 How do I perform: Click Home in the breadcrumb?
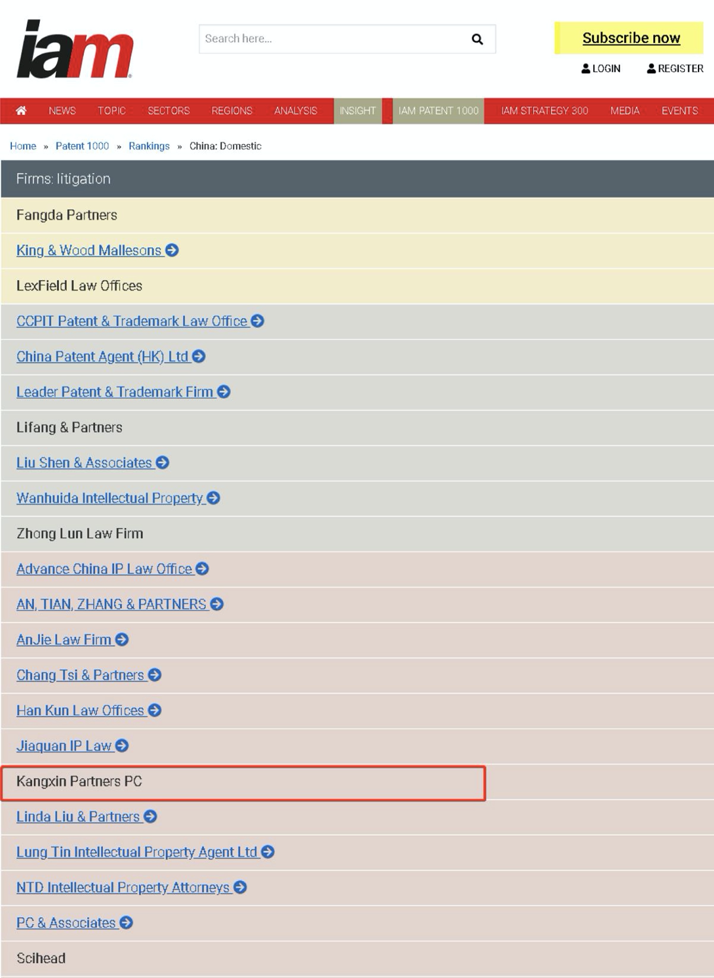pos(23,146)
